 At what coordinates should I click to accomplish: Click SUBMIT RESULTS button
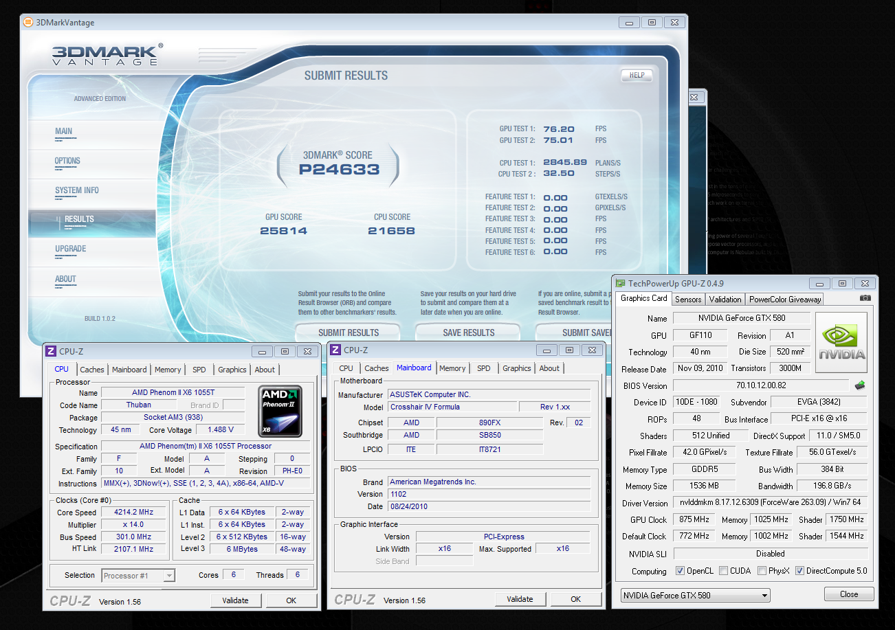click(x=349, y=333)
